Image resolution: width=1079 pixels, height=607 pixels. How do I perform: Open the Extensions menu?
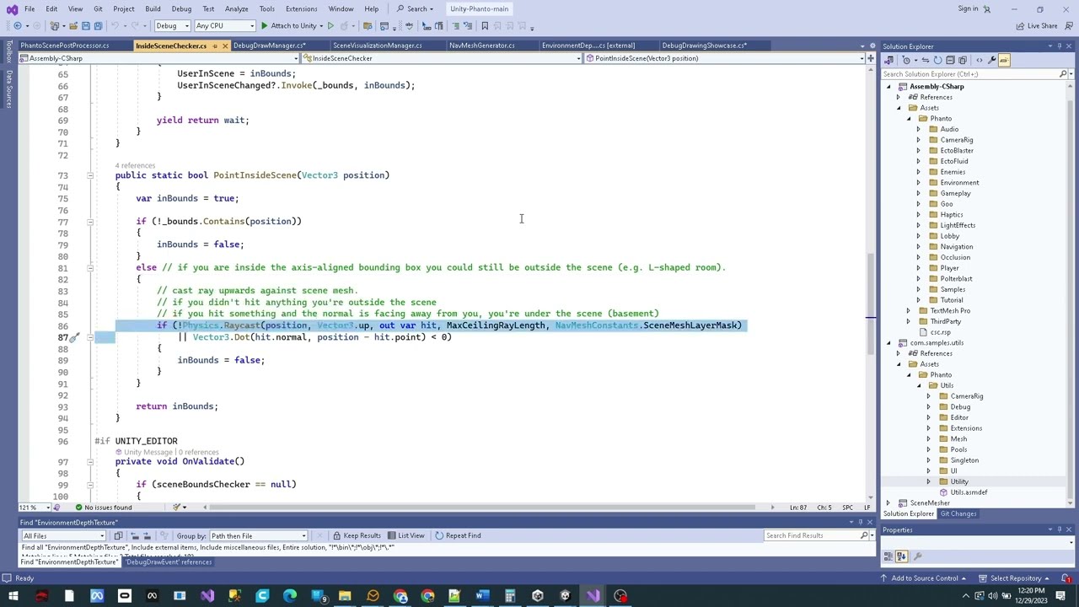301,8
